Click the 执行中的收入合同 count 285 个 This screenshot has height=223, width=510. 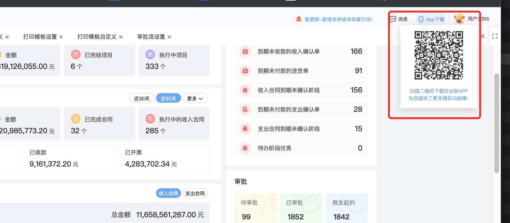(156, 131)
